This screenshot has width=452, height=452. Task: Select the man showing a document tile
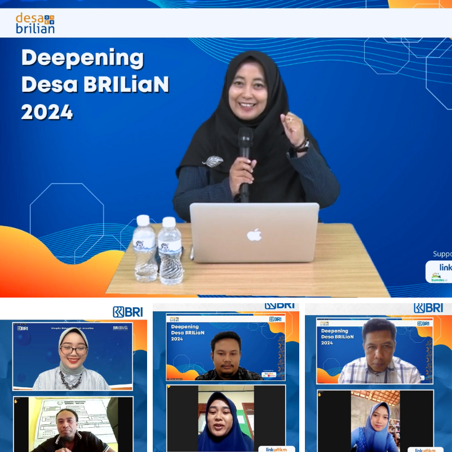tap(72, 426)
